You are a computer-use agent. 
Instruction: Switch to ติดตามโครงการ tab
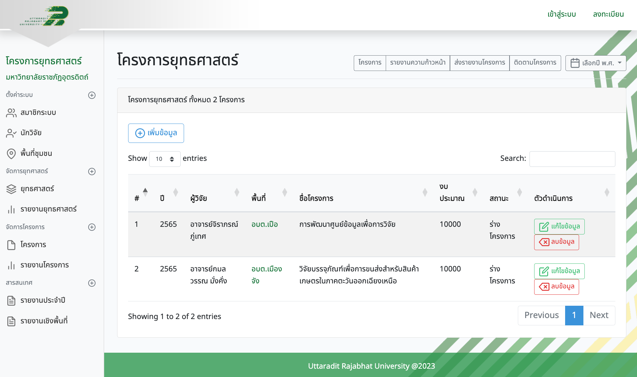point(535,63)
